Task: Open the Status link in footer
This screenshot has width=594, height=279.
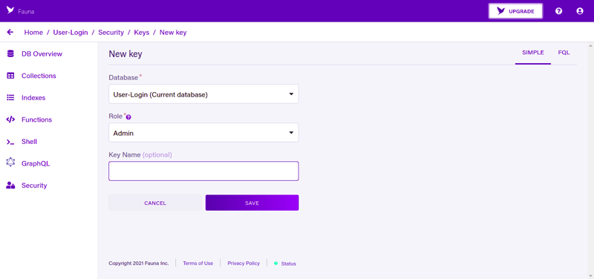Action: [288, 263]
